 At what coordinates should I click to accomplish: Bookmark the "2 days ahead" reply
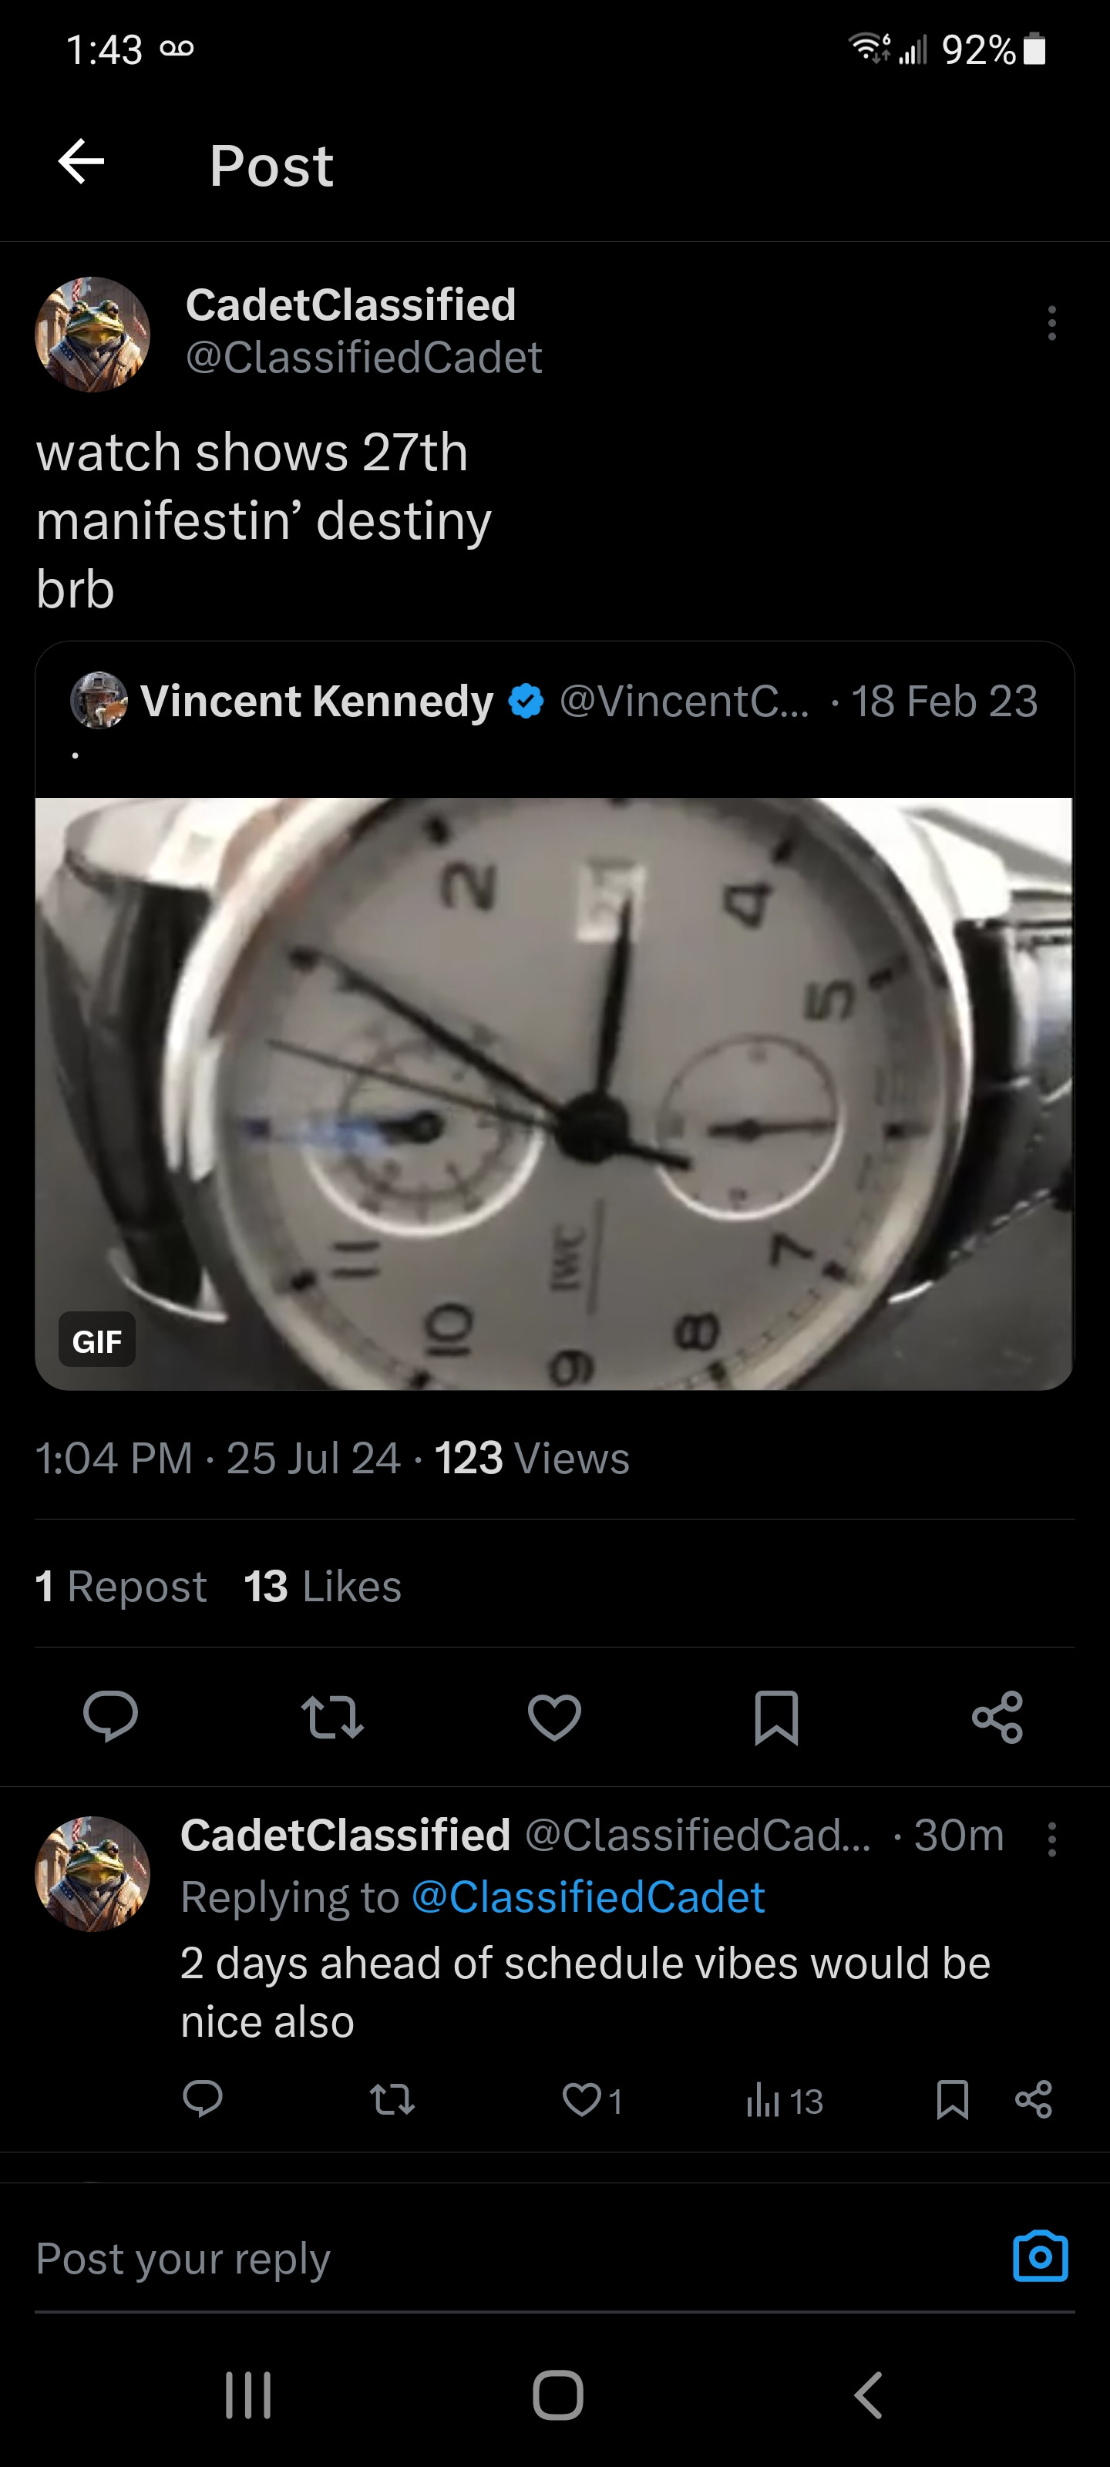click(x=952, y=2099)
